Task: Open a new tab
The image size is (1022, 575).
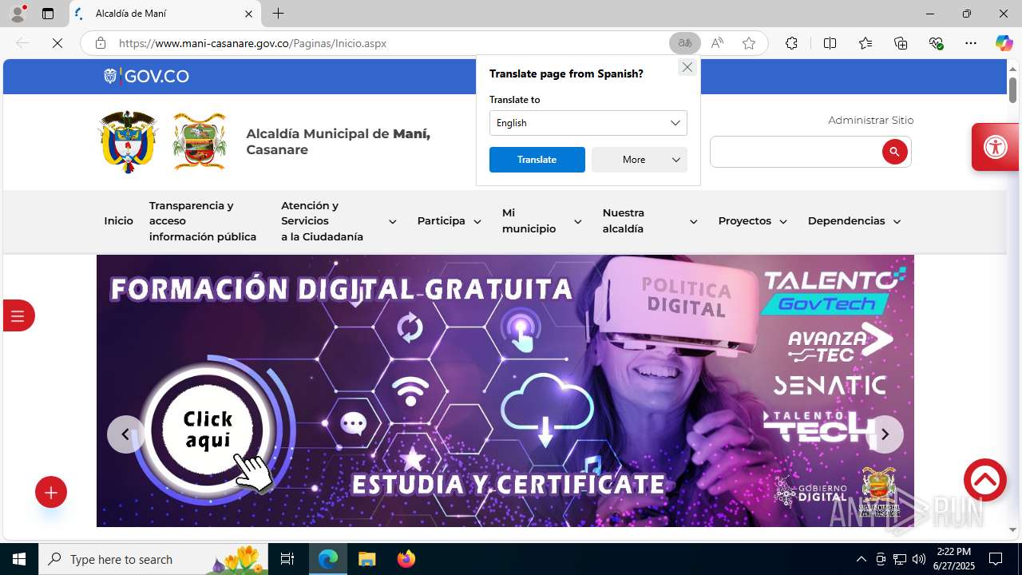Action: (x=278, y=14)
